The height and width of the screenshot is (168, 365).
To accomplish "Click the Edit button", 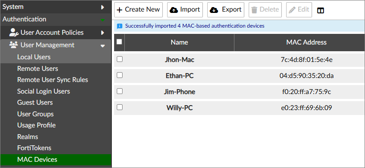I will 299,10.
